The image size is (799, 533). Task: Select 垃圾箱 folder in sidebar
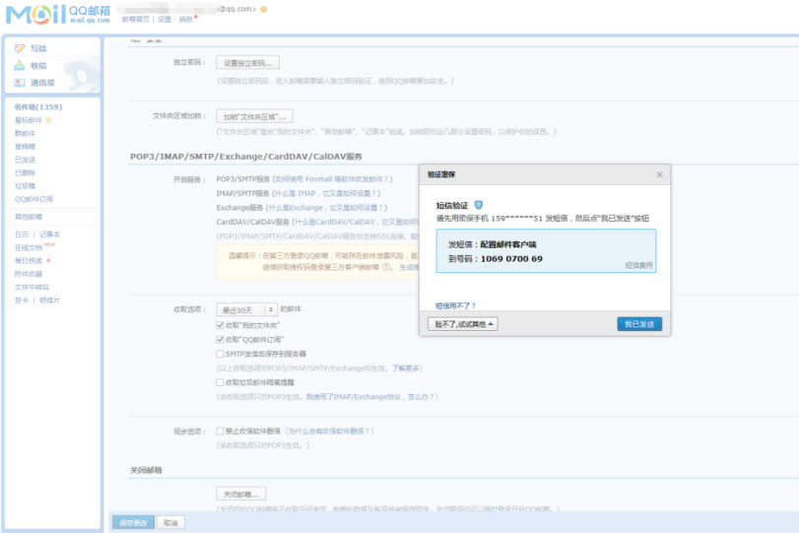25,184
